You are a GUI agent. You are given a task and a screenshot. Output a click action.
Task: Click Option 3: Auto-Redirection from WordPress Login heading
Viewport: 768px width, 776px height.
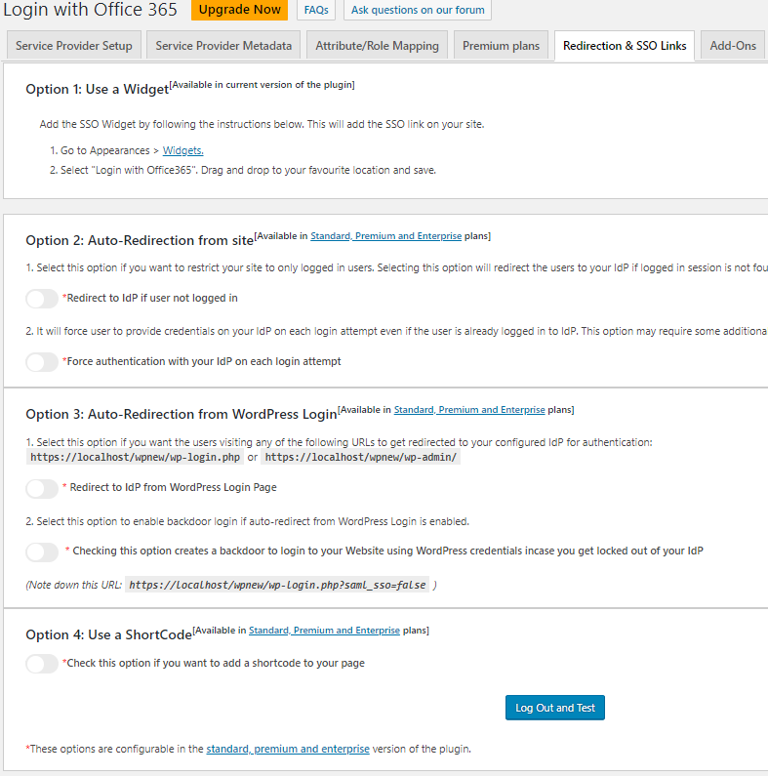182,414
